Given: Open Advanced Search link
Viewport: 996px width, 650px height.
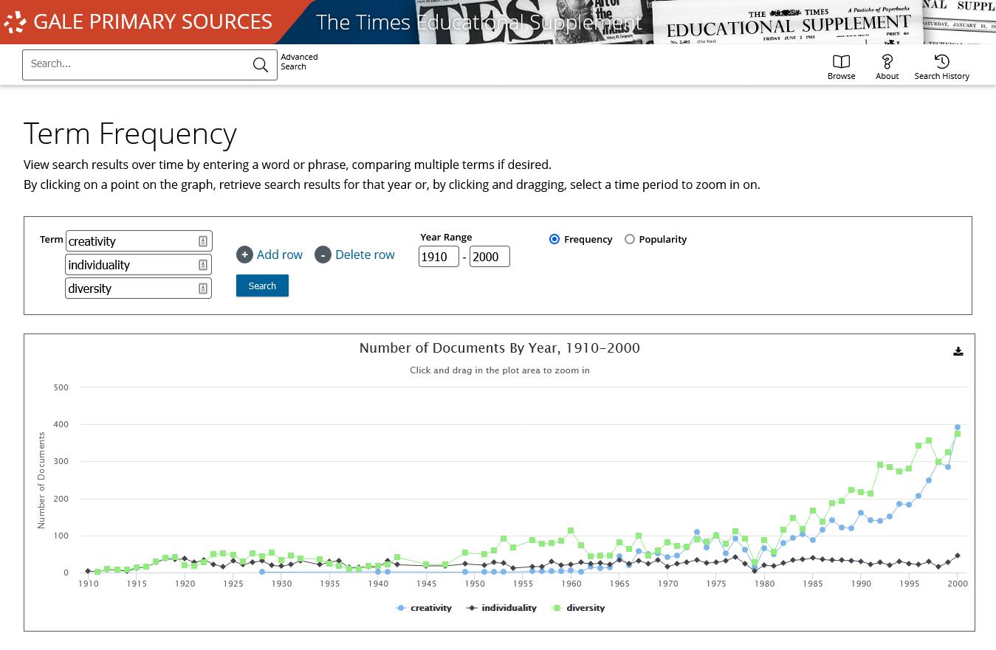Looking at the screenshot, I should point(299,61).
